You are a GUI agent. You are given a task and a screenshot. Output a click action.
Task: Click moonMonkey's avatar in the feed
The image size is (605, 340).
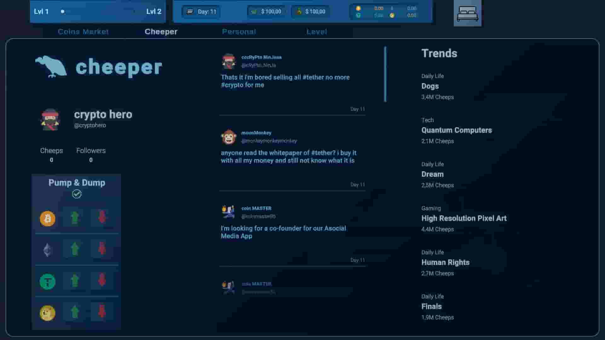click(x=229, y=137)
